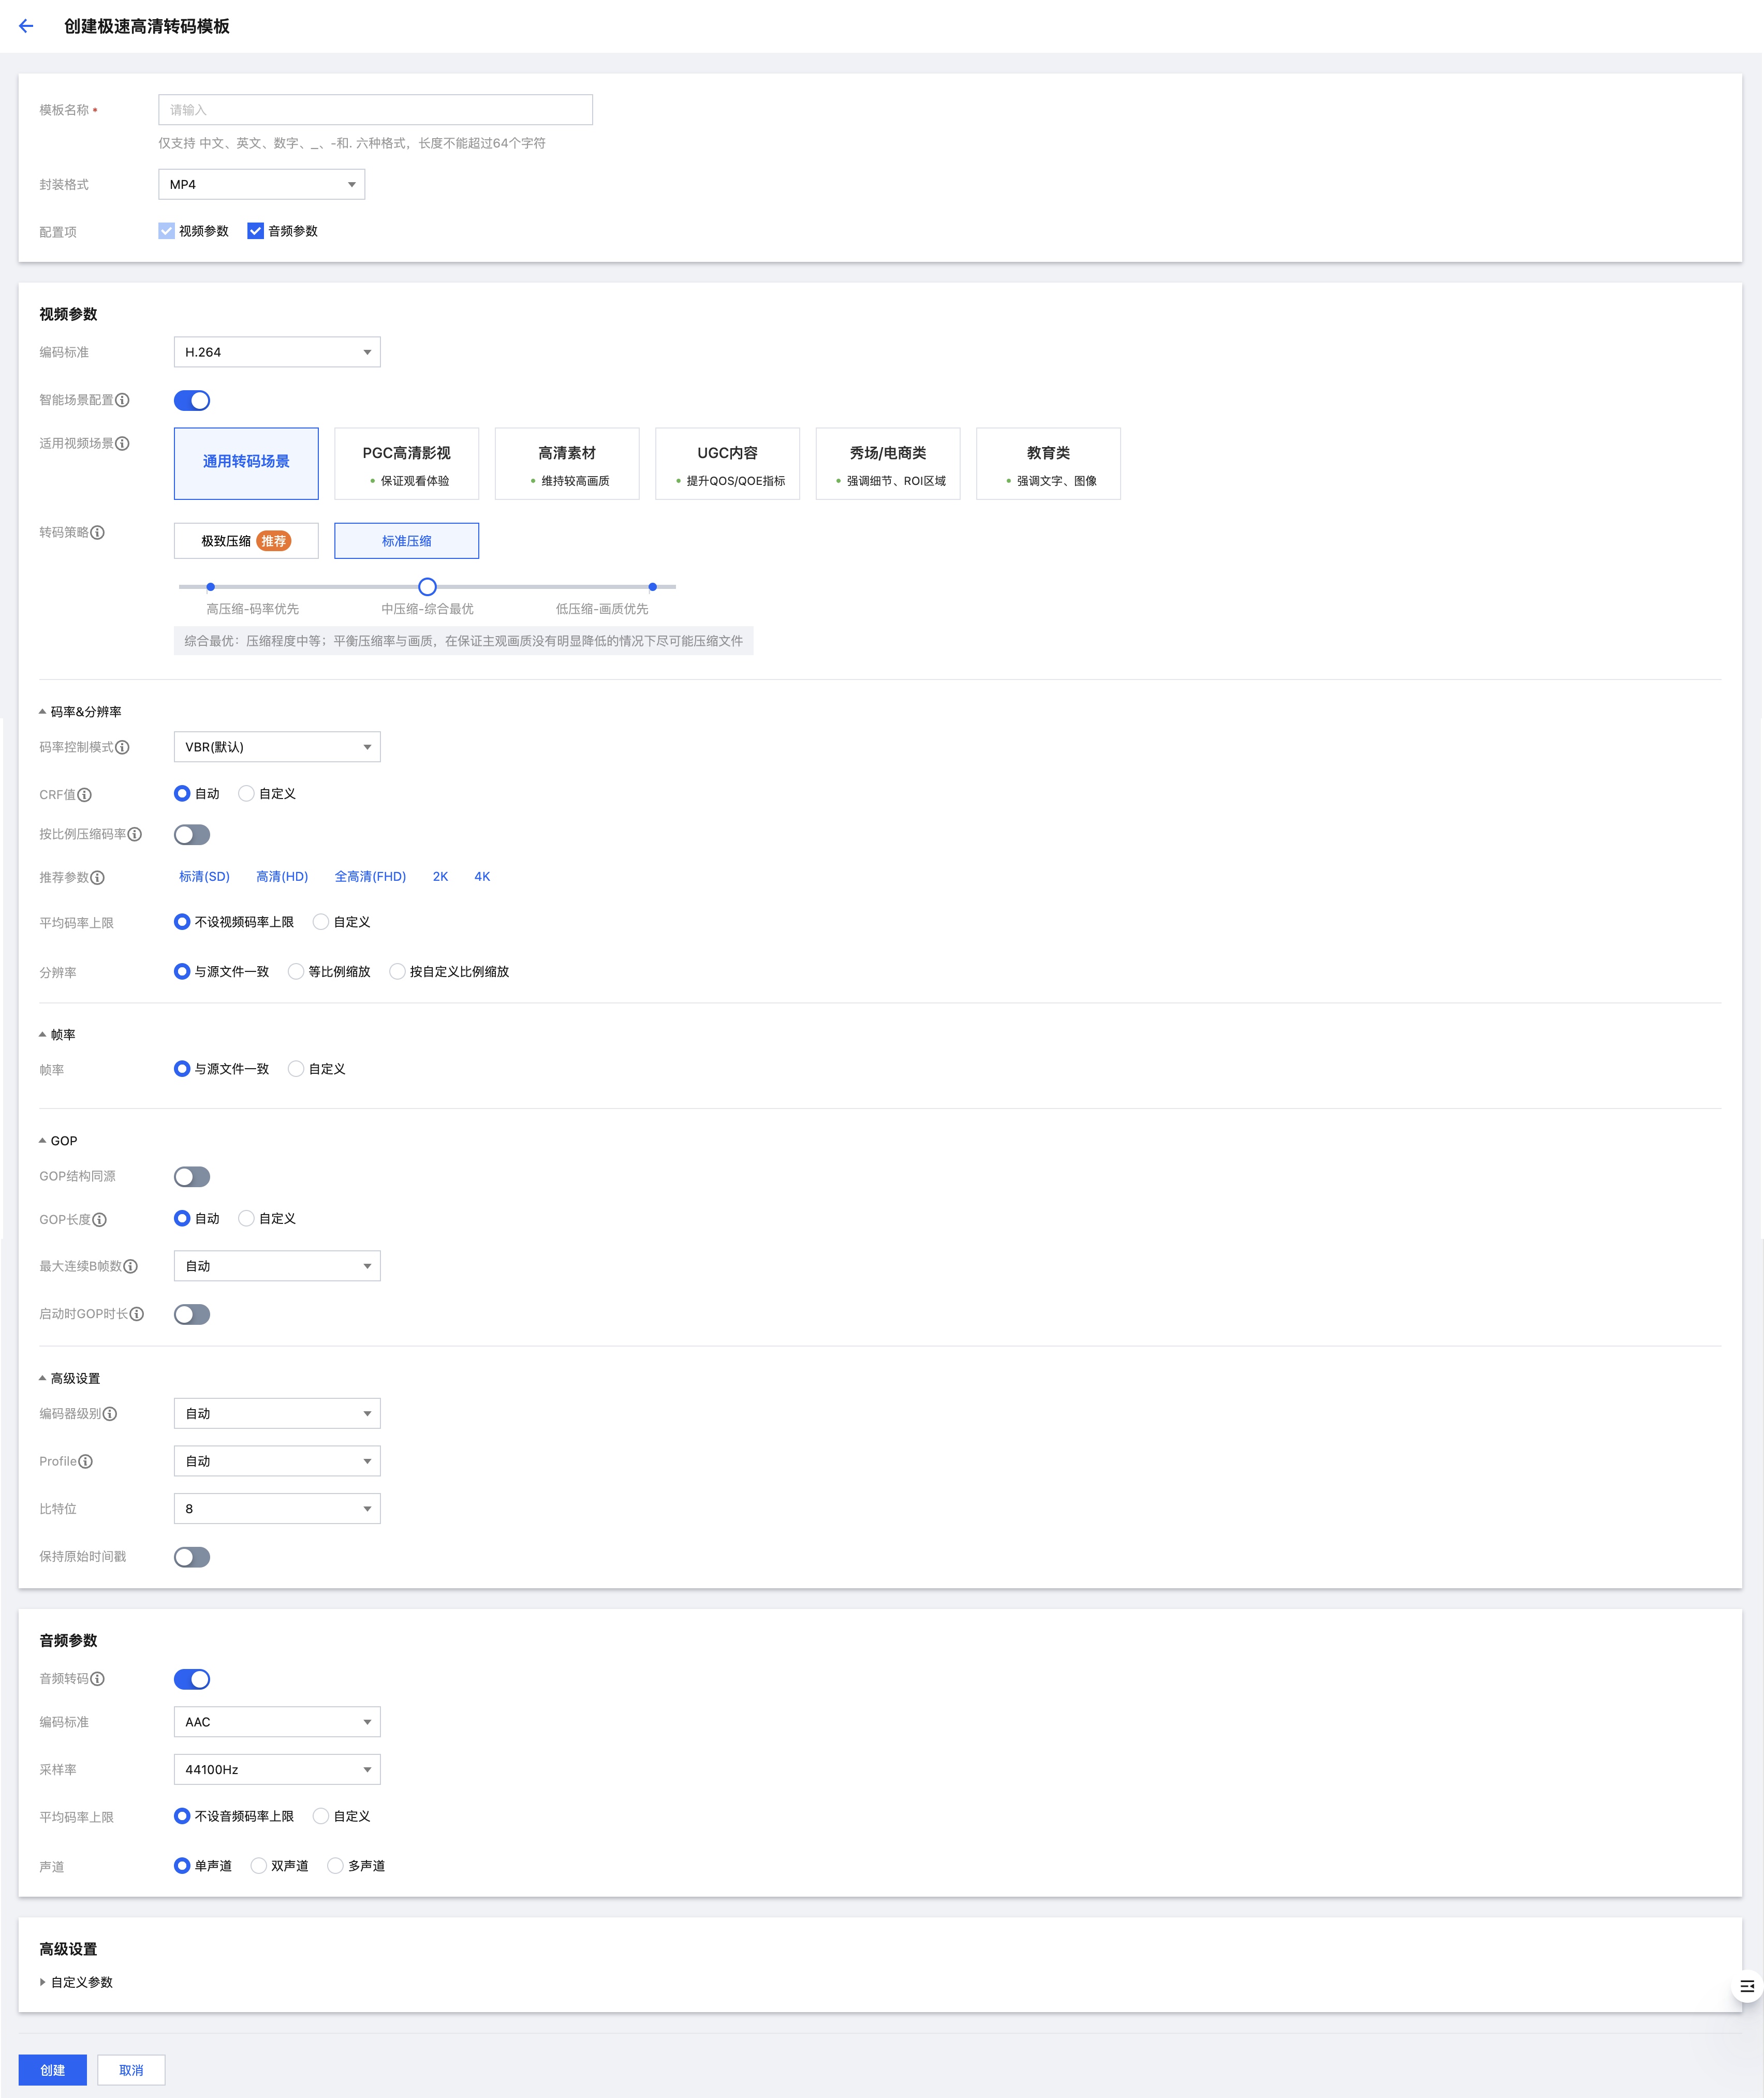1764x2098 pixels.
Task: Click the back arrow icon
Action: pyautogui.click(x=26, y=26)
